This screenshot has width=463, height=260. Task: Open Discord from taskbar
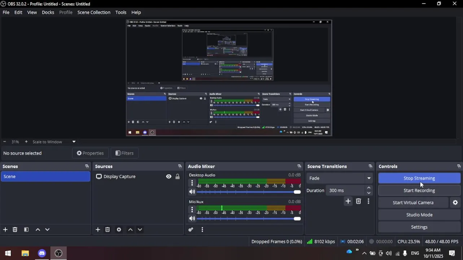coord(42,253)
